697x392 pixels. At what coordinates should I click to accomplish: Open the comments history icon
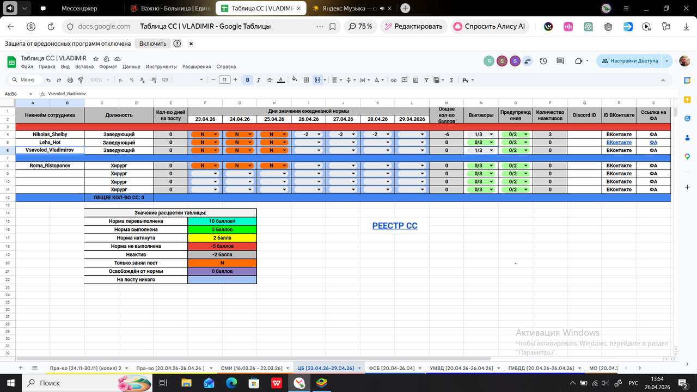pos(560,61)
